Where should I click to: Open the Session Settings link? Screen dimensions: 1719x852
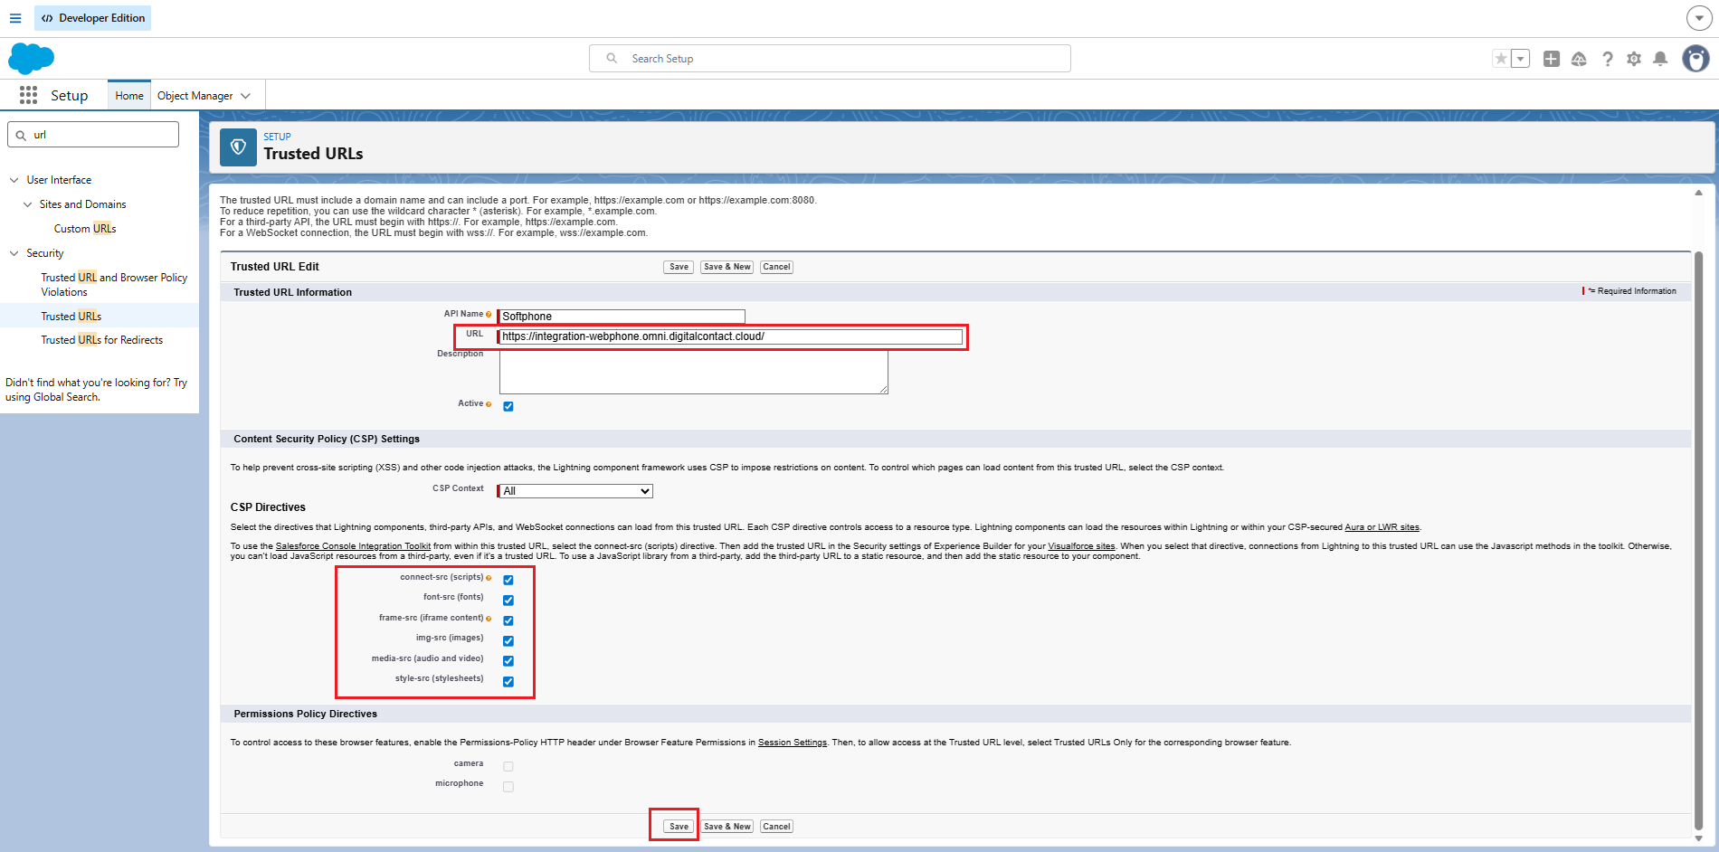tap(792, 743)
